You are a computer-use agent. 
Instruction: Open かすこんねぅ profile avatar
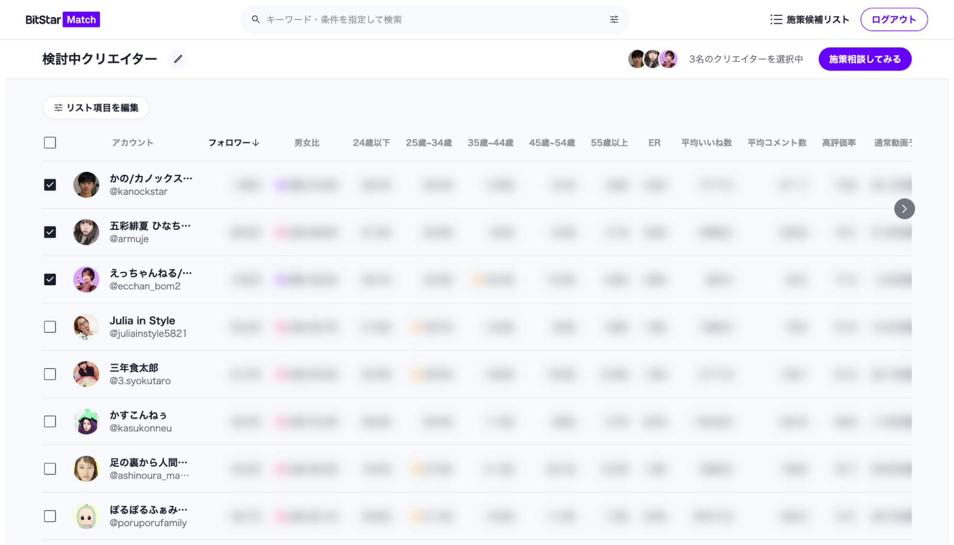[86, 422]
